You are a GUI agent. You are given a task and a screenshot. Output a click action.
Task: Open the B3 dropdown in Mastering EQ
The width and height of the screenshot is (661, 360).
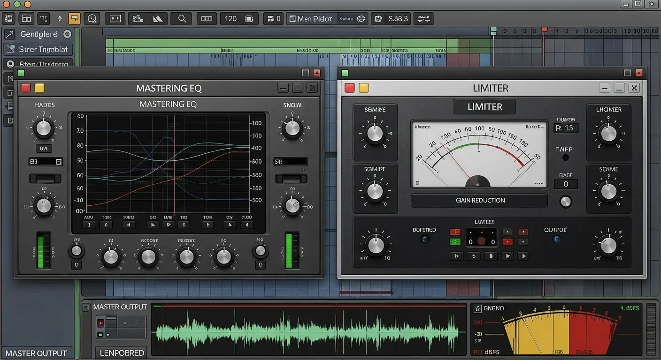[x=46, y=162]
